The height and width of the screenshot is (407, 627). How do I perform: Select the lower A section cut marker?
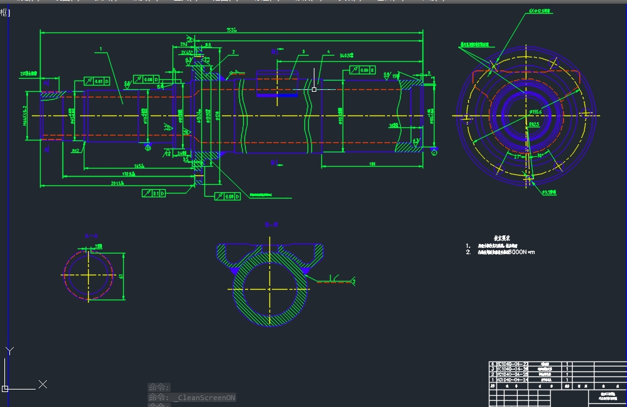click(x=47, y=149)
